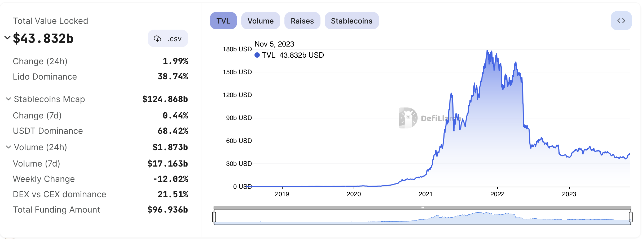This screenshot has height=239, width=642.
Task: Click the 2021 label on the x-axis
Action: 425,194
